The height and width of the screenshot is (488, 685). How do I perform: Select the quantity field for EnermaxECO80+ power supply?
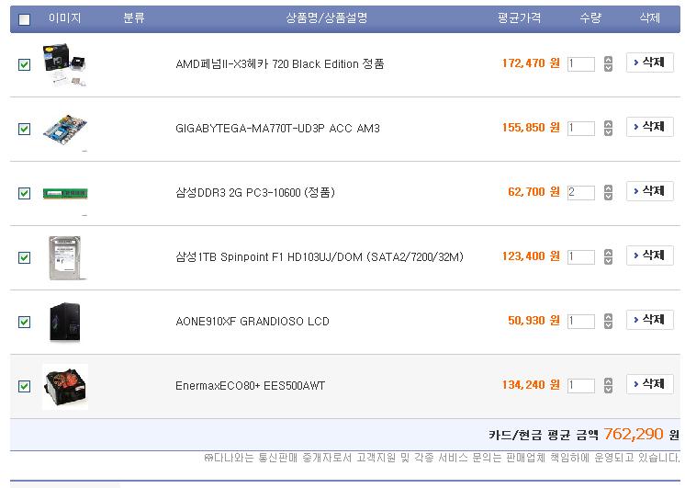[581, 385]
